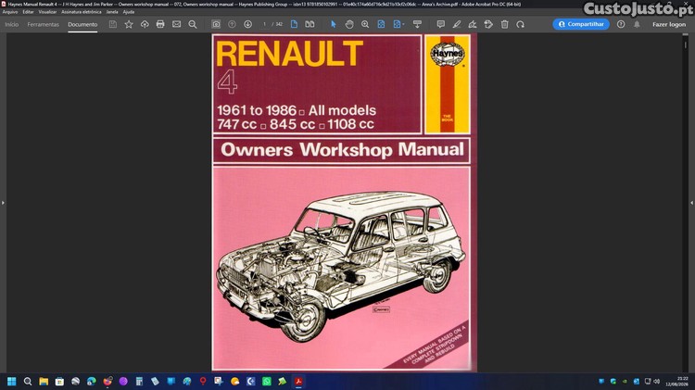
Task: Choose the Selection arrow tool
Action: click(x=334, y=24)
